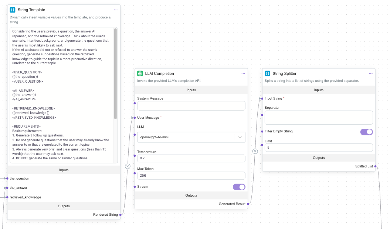This screenshot has width=390, height=229.
Task: Open the LLM model dropdown
Action: [187, 137]
